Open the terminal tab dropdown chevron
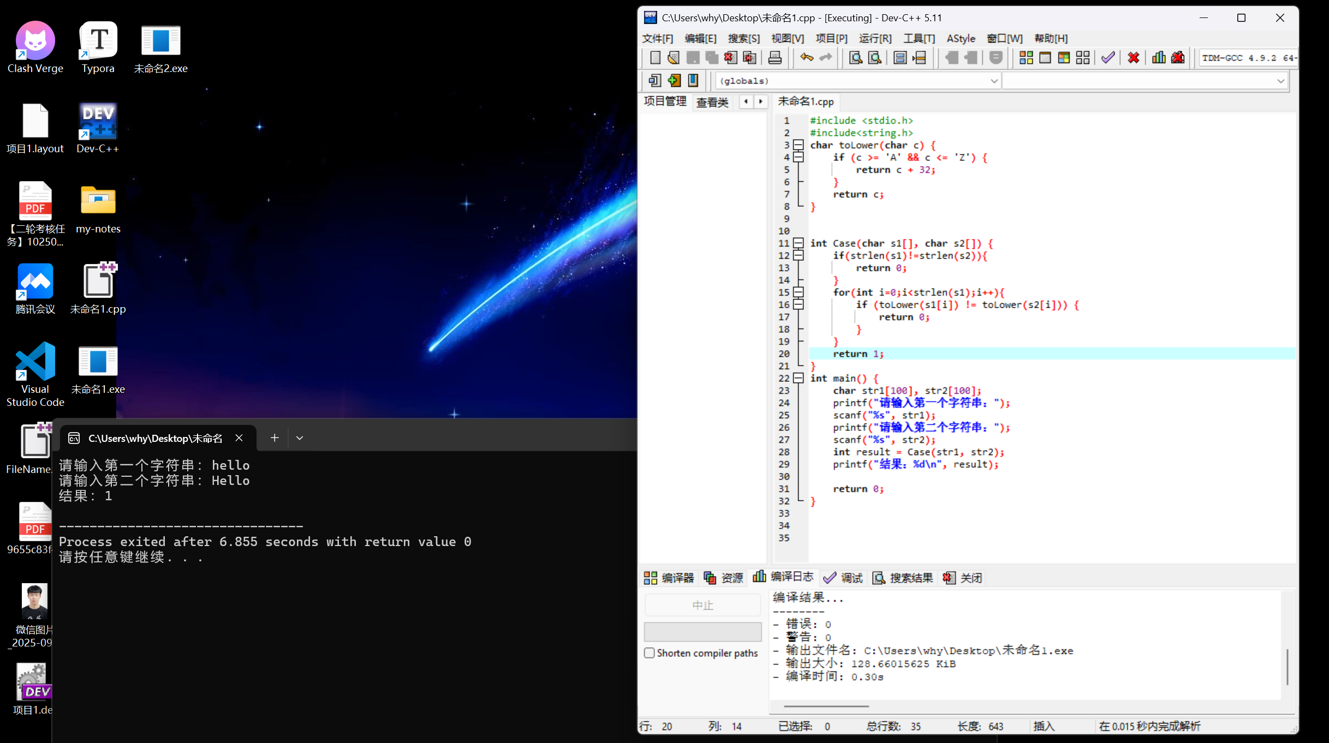The image size is (1329, 743). [x=300, y=438]
